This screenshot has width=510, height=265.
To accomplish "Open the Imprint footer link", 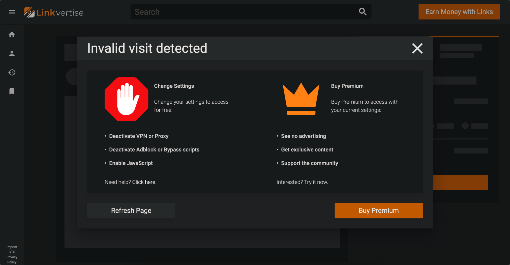I will [12, 247].
